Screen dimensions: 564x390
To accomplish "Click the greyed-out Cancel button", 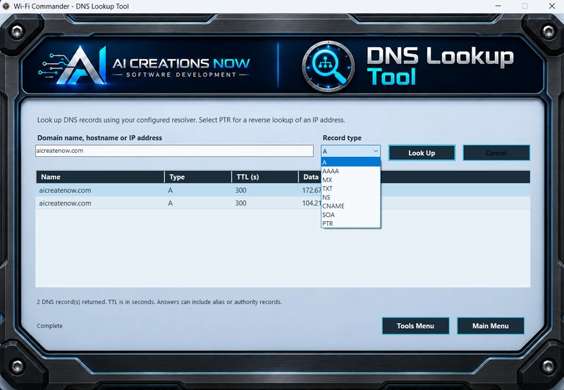I will click(496, 153).
